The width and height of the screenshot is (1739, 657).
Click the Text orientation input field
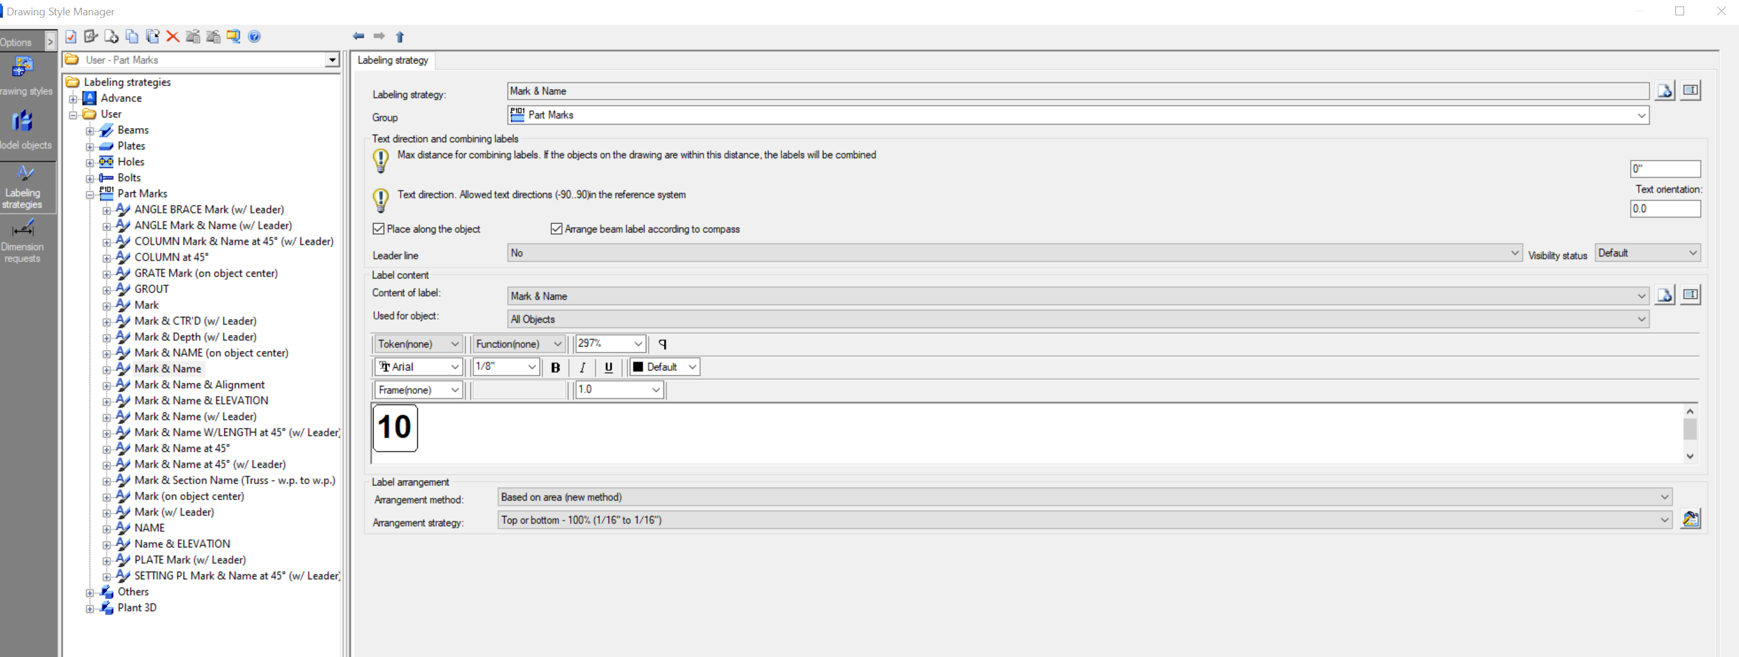point(1665,209)
